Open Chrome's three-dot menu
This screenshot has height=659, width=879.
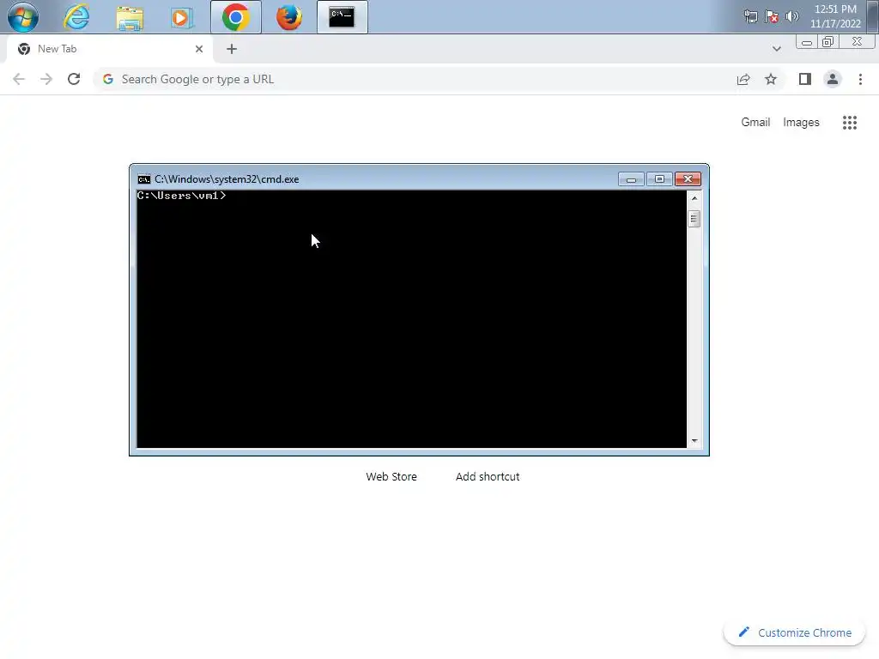click(x=860, y=79)
